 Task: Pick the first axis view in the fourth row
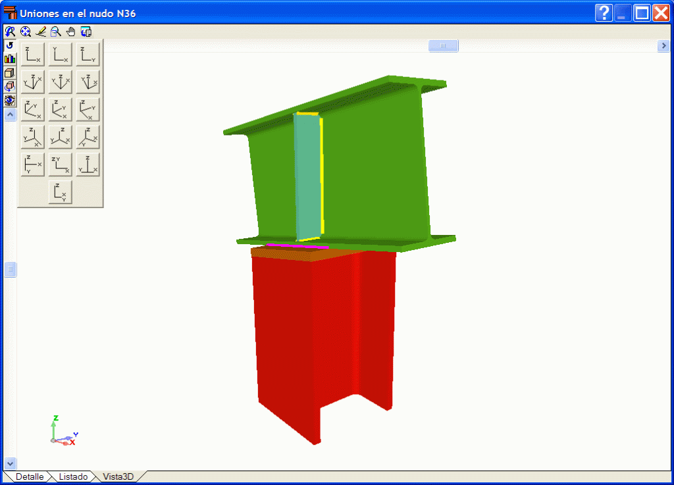coord(33,137)
